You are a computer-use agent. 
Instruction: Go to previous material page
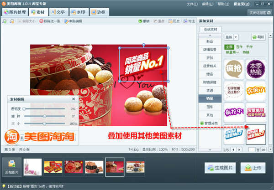pos(233,150)
